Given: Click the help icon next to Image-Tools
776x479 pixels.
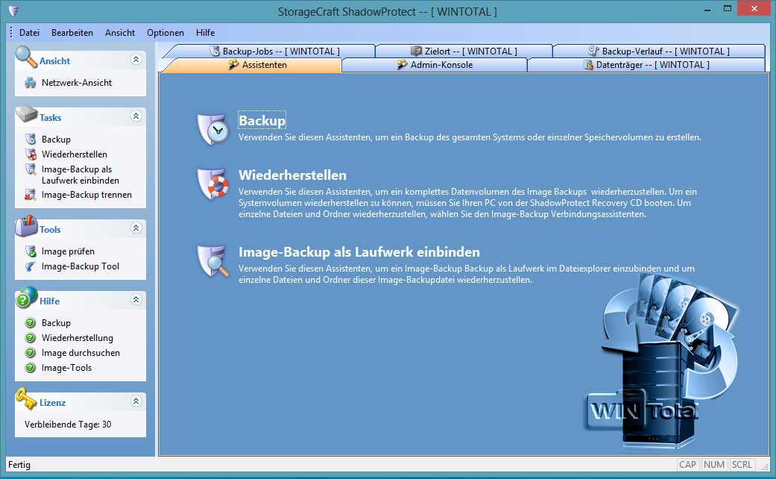Looking at the screenshot, I should (x=30, y=368).
